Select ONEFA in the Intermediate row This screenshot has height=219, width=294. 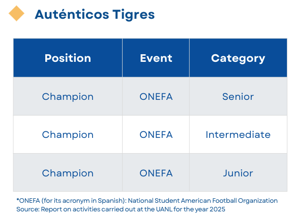(x=156, y=135)
